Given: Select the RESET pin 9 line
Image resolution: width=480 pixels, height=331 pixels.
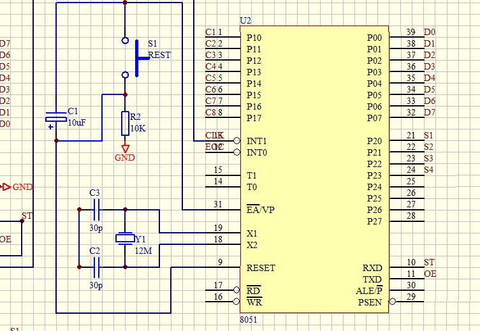Looking at the screenshot, I should [x=222, y=267].
